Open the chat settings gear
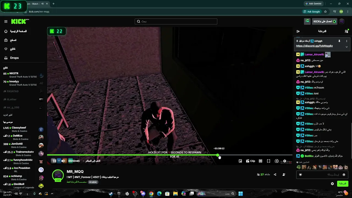Screen dimensions: 352x198 coord(332,184)
